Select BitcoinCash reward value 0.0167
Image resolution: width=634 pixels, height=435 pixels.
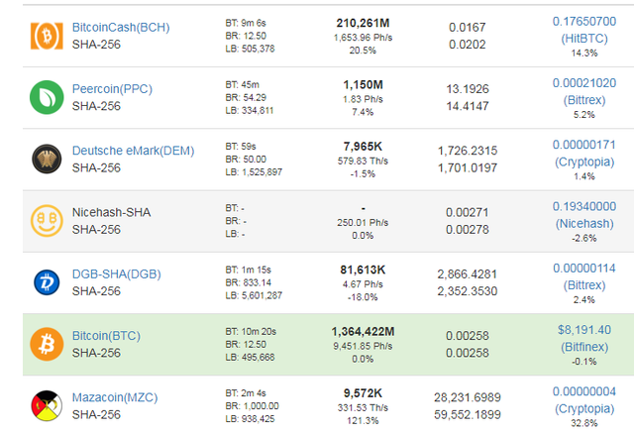[x=468, y=28]
